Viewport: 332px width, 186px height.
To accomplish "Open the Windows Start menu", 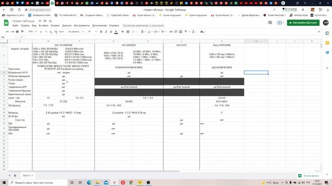I will tap(4, 182).
